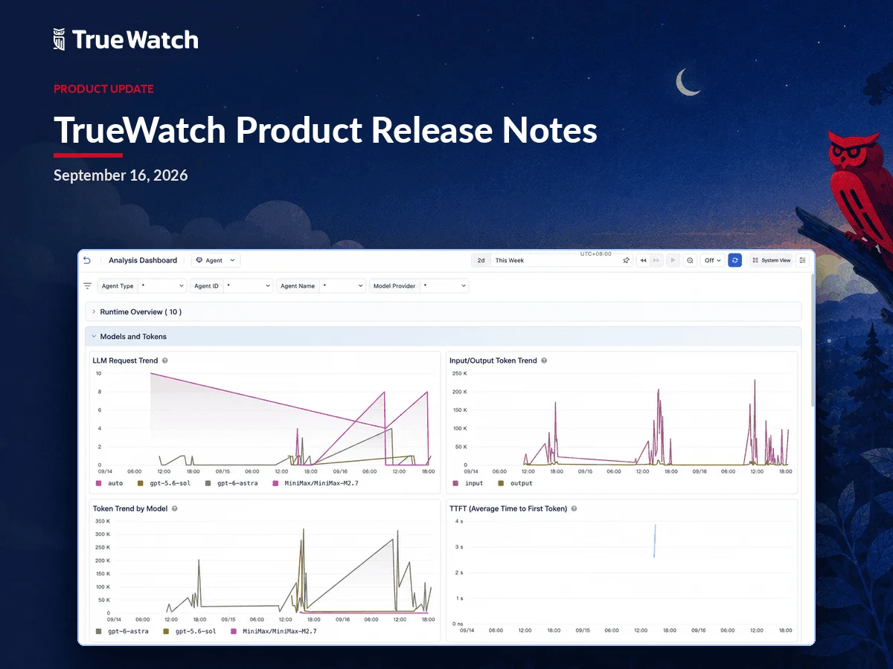Click the Input/Output Token Trend chart title
This screenshot has width=893, height=669.
pos(493,361)
